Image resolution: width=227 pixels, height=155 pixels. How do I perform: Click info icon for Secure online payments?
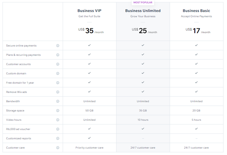click(57, 46)
